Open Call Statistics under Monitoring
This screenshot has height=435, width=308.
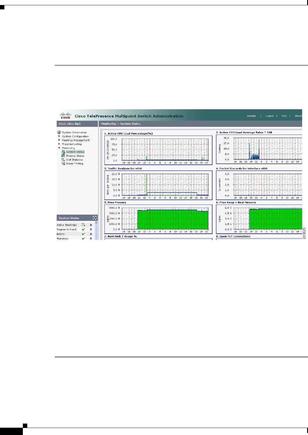tap(74, 160)
